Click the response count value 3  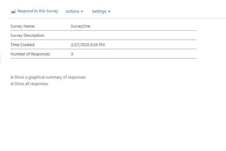(72, 54)
